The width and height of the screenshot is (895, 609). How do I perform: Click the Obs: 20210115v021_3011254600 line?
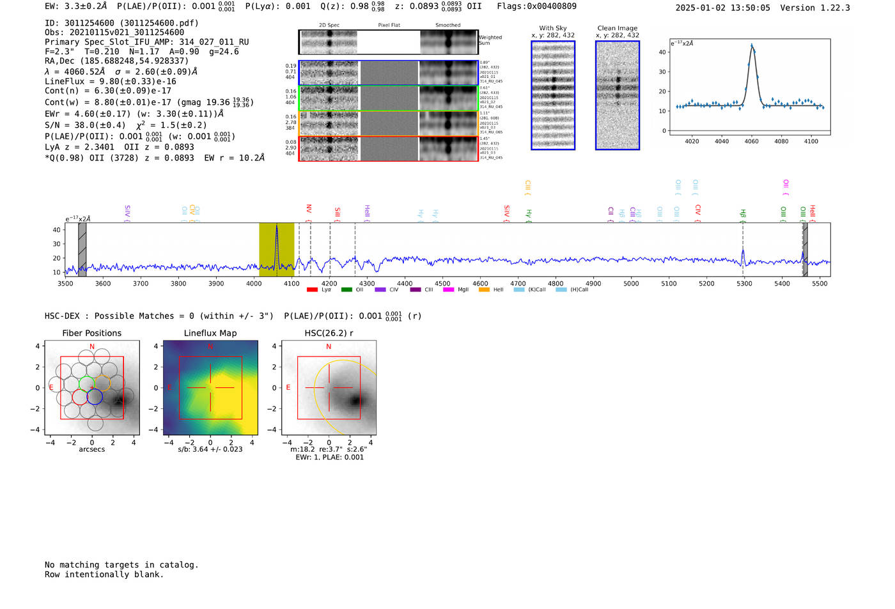coord(114,33)
